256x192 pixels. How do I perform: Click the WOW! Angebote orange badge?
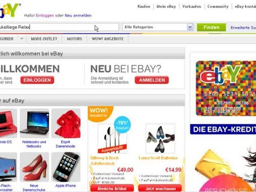point(100,114)
